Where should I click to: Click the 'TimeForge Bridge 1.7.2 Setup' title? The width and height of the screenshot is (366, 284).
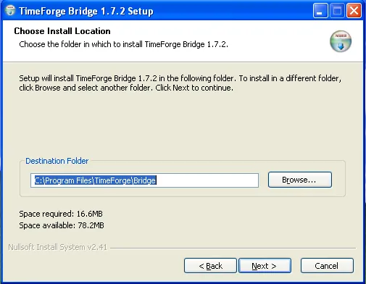pos(86,11)
